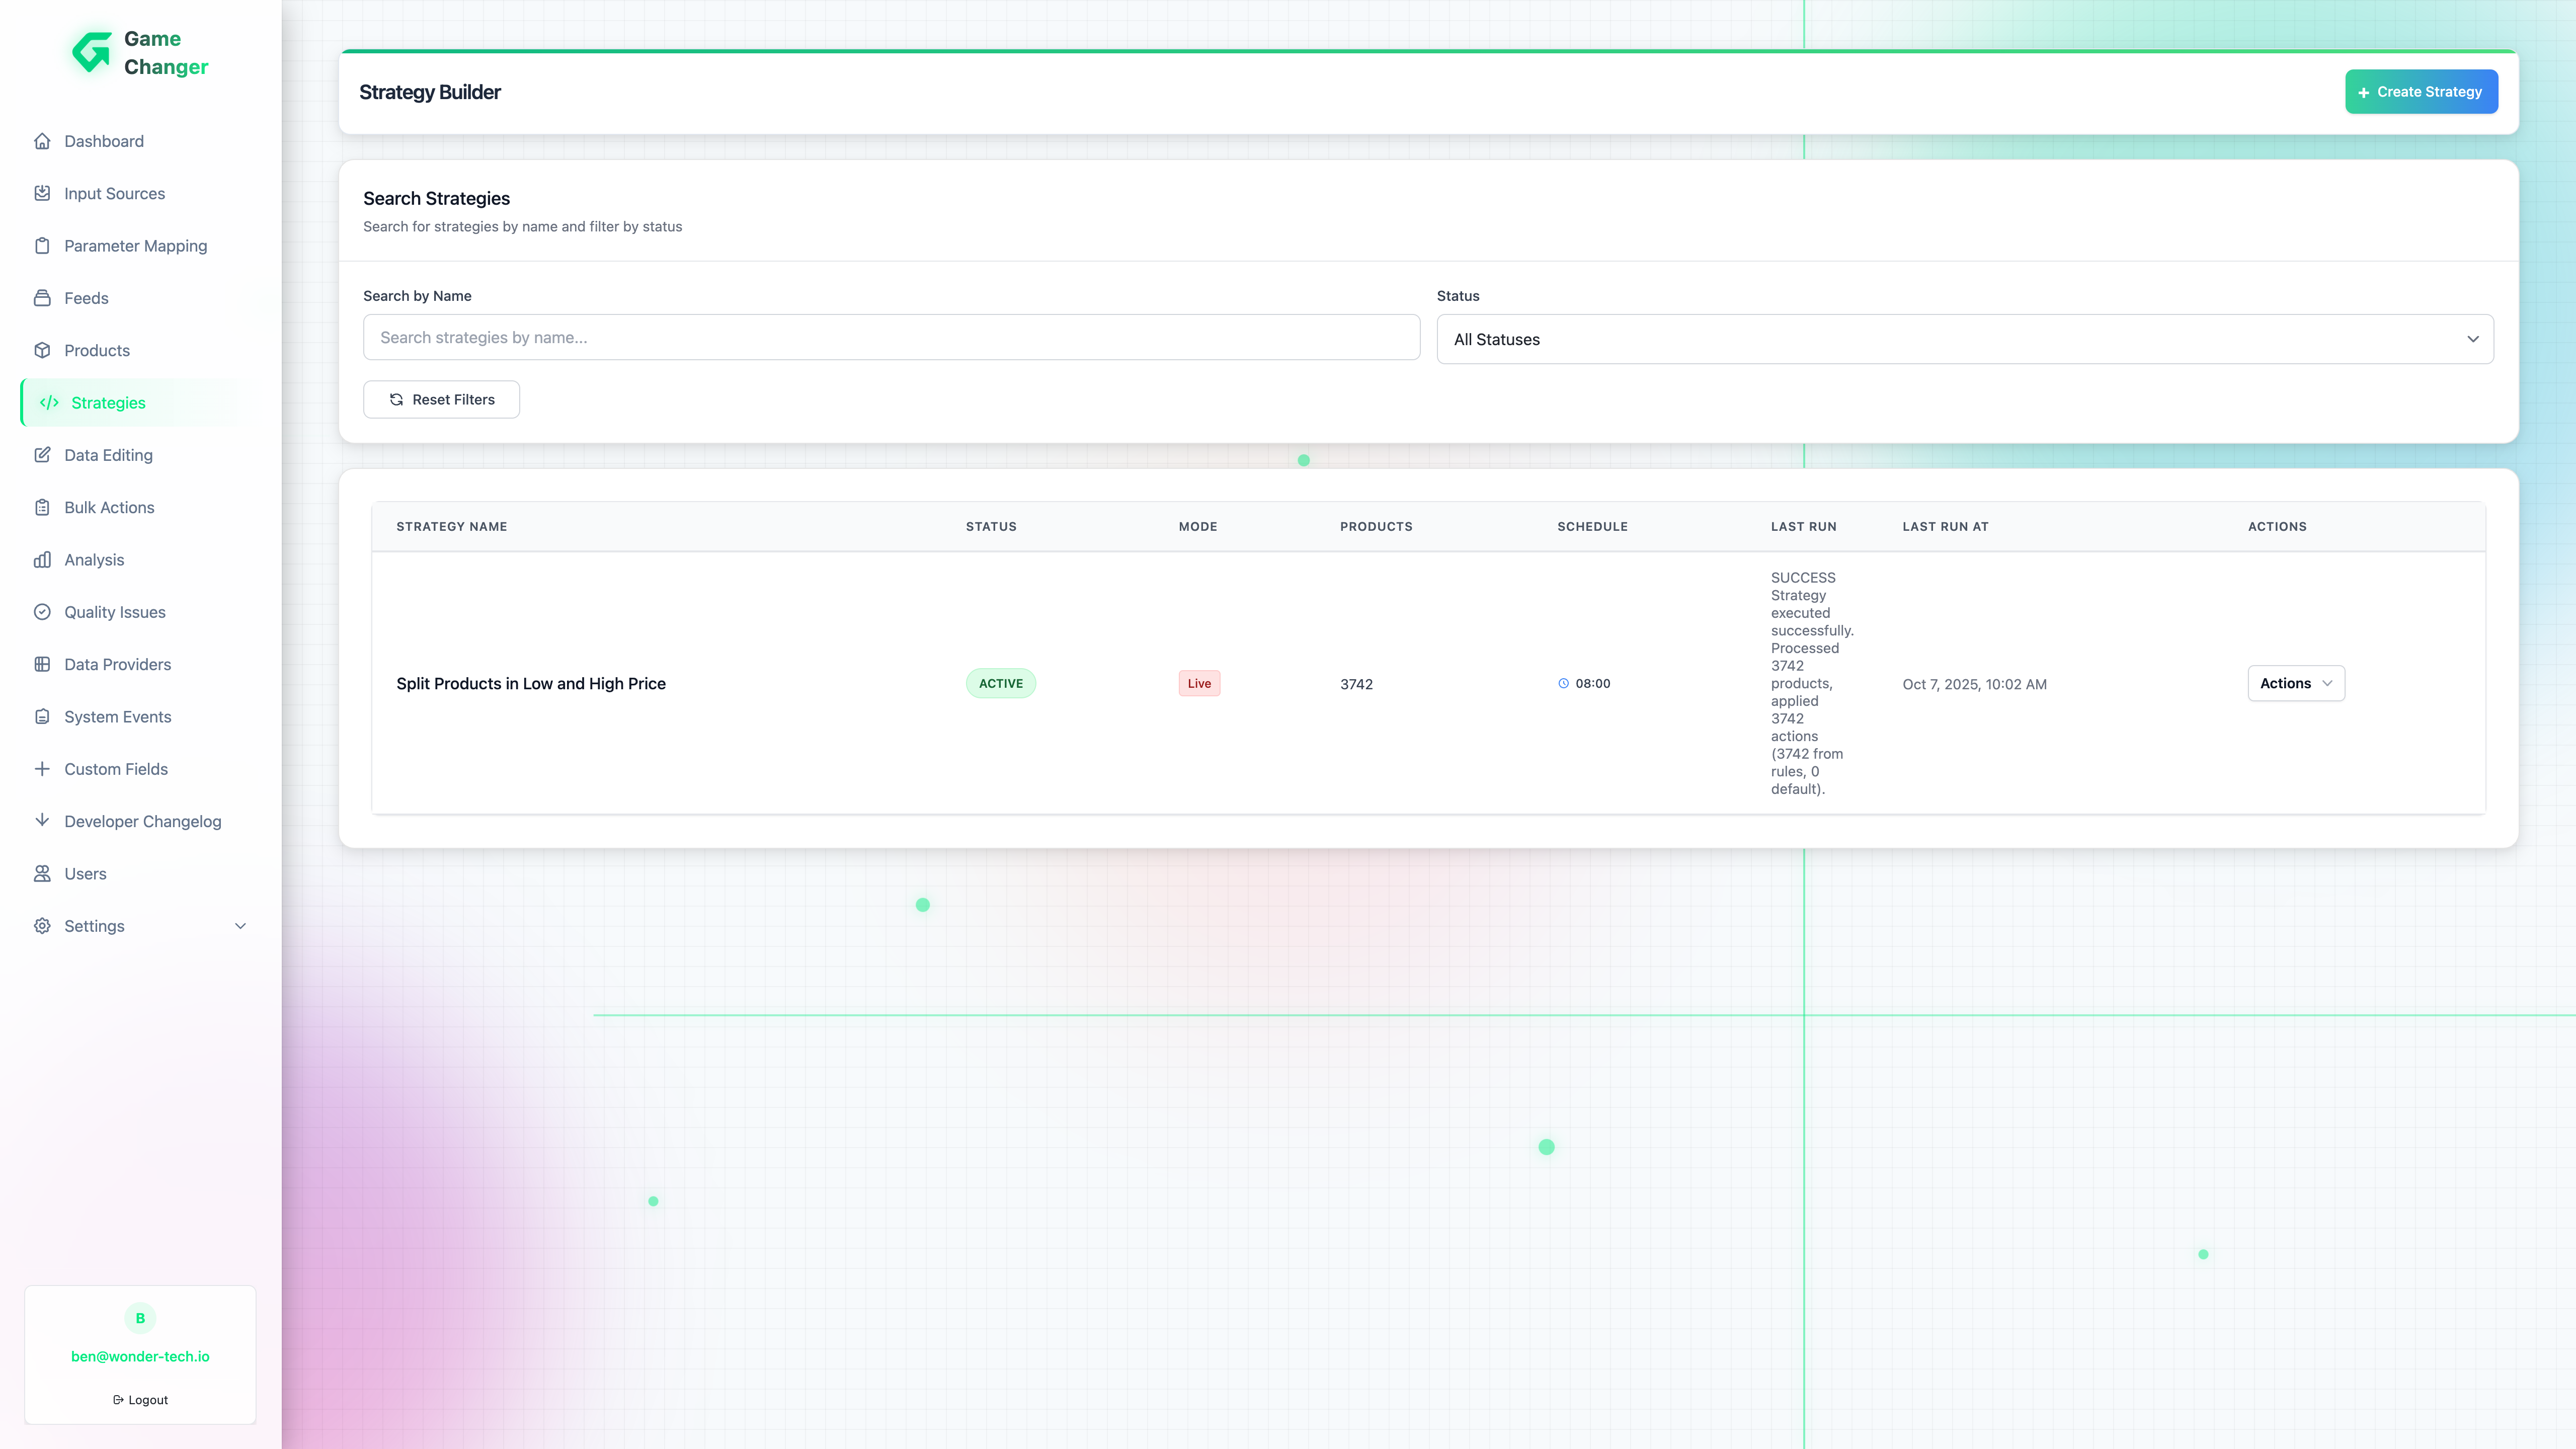Screen dimensions: 2576x1449
Task: Click the Data Providers grid icon
Action: pyautogui.click(x=42, y=664)
